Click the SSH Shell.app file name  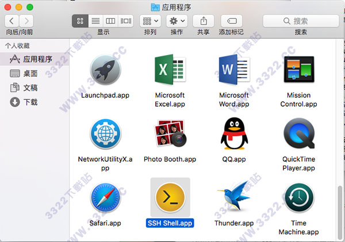pos(170,223)
